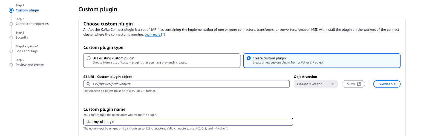Select Create custom plugin radio button
Viewport: 438px width, 136px height.
point(249,58)
